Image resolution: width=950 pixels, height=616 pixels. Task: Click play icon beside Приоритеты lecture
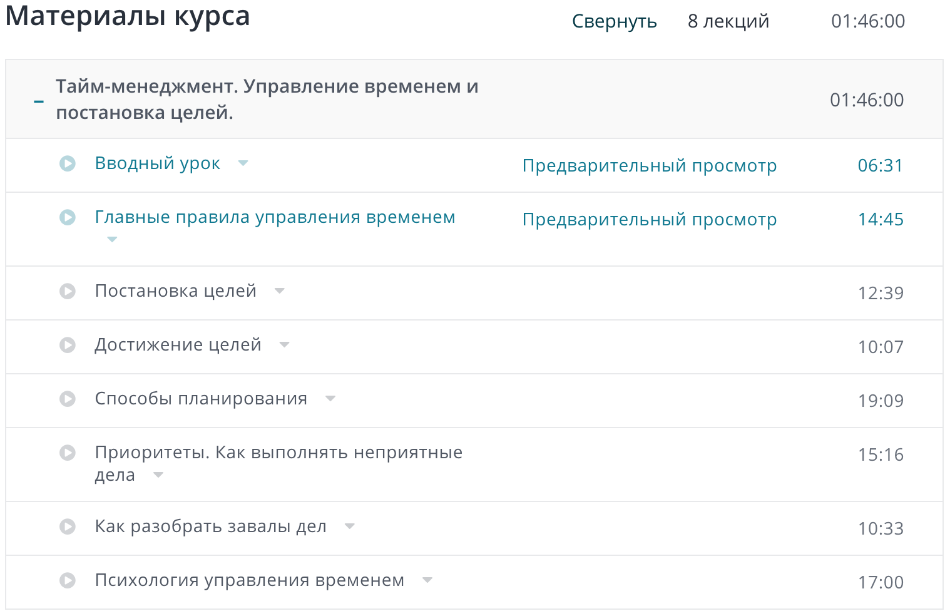[68, 453]
